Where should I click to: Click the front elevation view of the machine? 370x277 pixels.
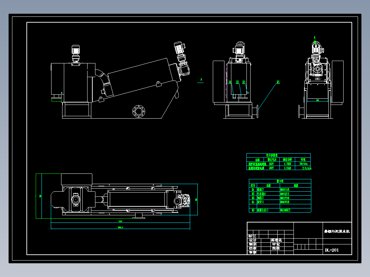tap(236, 80)
